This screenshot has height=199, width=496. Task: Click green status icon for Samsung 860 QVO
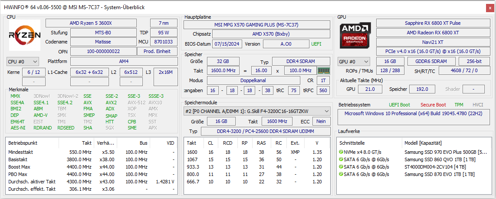(x=341, y=159)
